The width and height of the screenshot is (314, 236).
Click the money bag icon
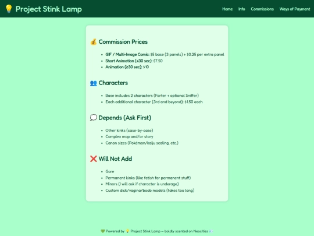tap(93, 42)
